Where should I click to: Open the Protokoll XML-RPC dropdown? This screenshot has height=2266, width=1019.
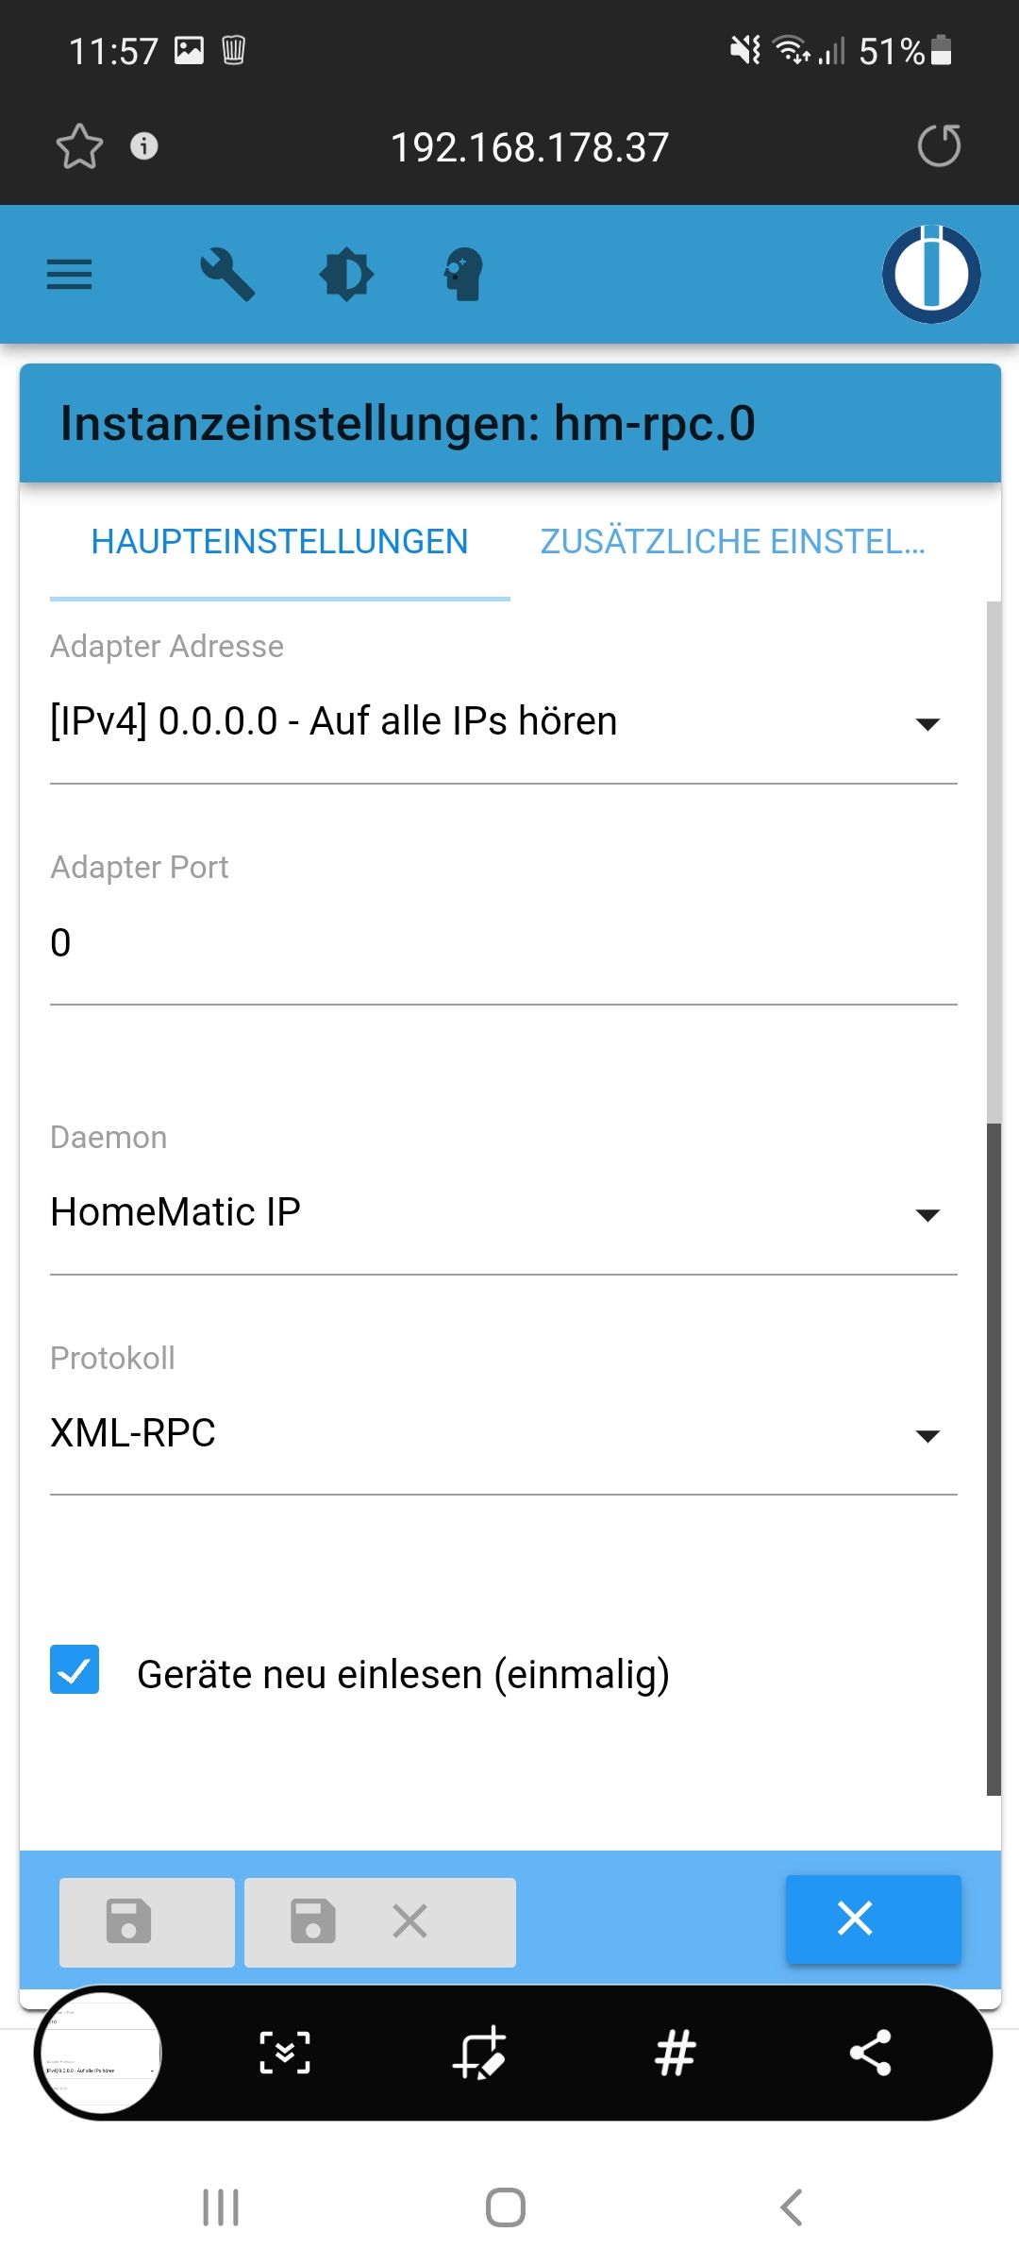coord(503,1434)
